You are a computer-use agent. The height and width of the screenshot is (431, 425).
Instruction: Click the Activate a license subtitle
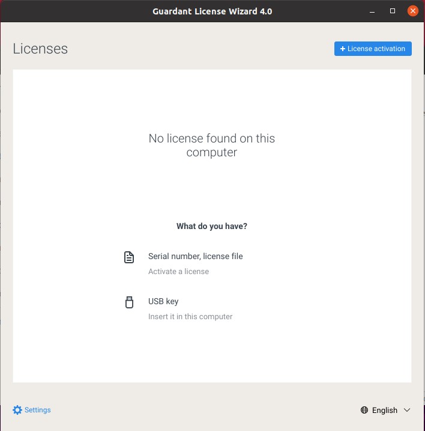click(x=178, y=271)
